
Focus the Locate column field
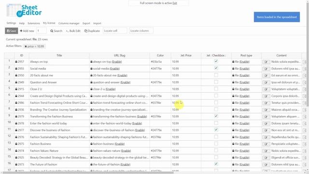(x=141, y=31)
